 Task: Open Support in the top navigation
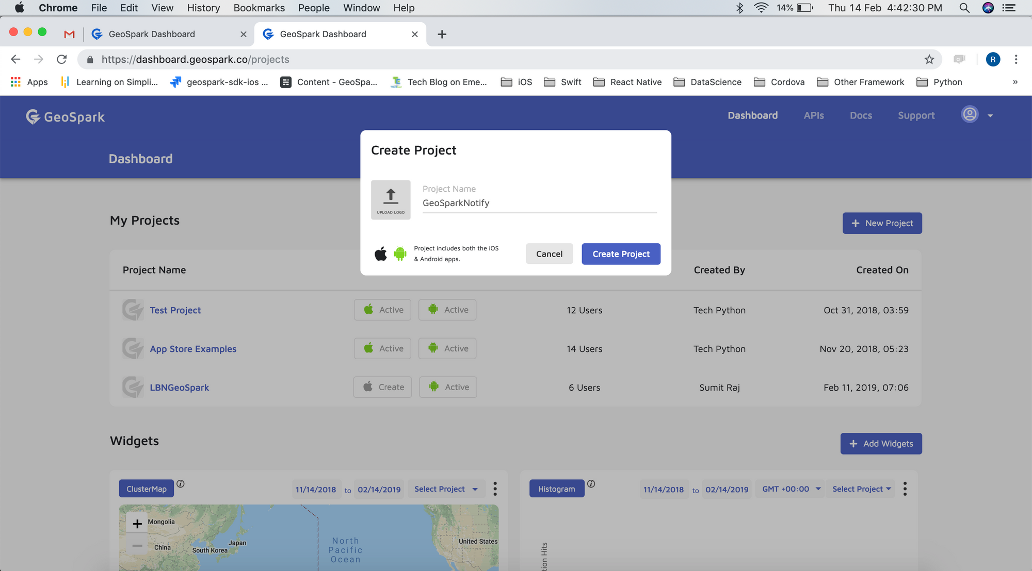916,115
